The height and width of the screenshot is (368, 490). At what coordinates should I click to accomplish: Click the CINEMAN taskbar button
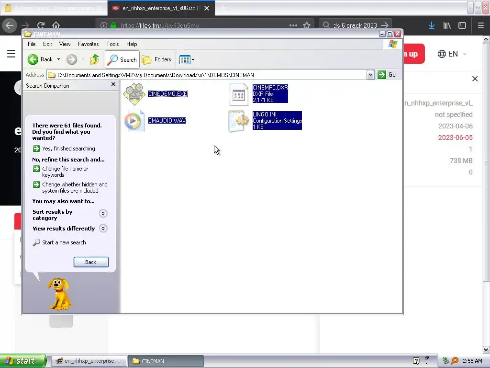click(166, 361)
